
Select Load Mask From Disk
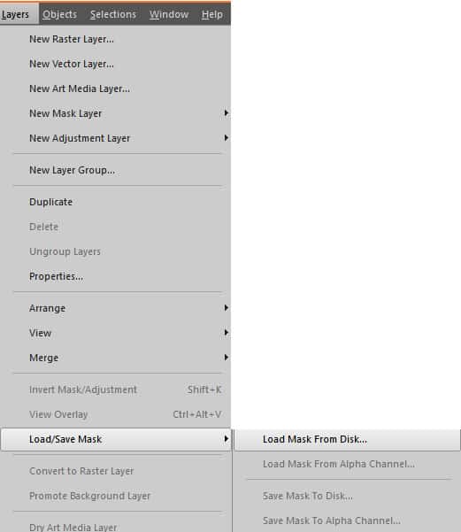pos(348,440)
